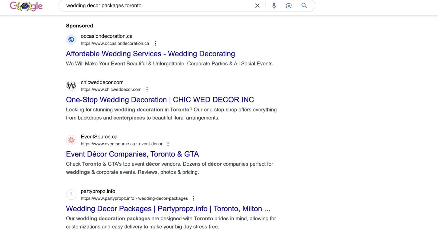Open three-dot menu for chicweddecor.com ad
438x239 pixels.
pyautogui.click(x=147, y=89)
